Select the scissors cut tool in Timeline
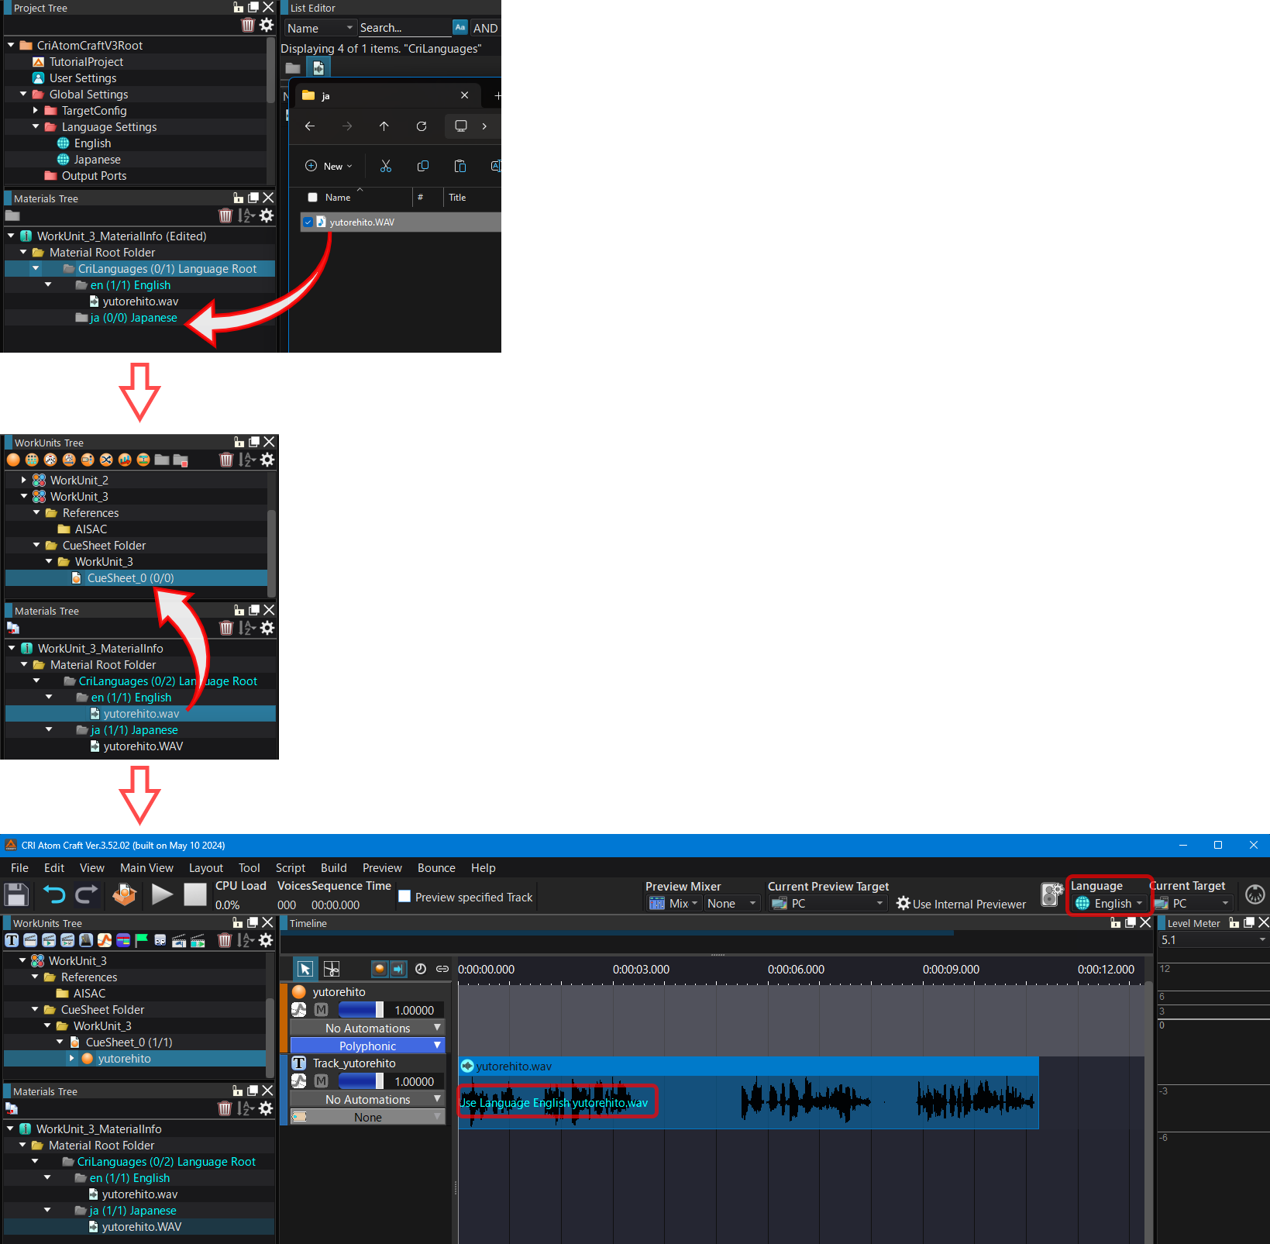The height and width of the screenshot is (1244, 1270). click(332, 969)
